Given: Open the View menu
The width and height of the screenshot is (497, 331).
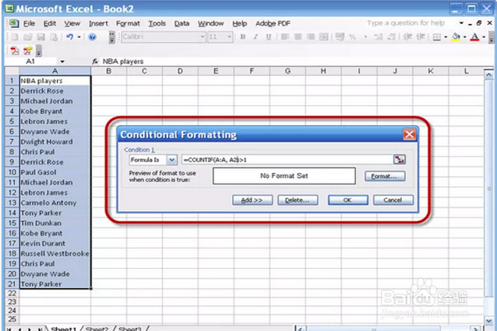Looking at the screenshot, I should [x=72, y=23].
